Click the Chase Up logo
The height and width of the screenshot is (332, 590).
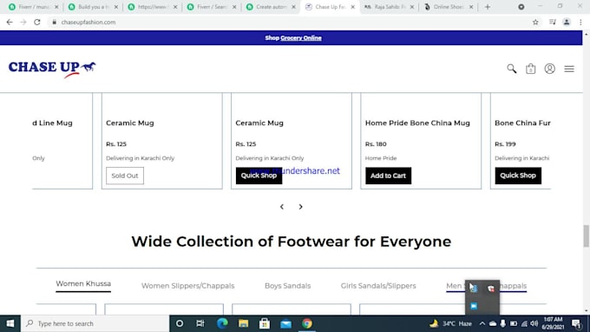pyautogui.click(x=52, y=69)
